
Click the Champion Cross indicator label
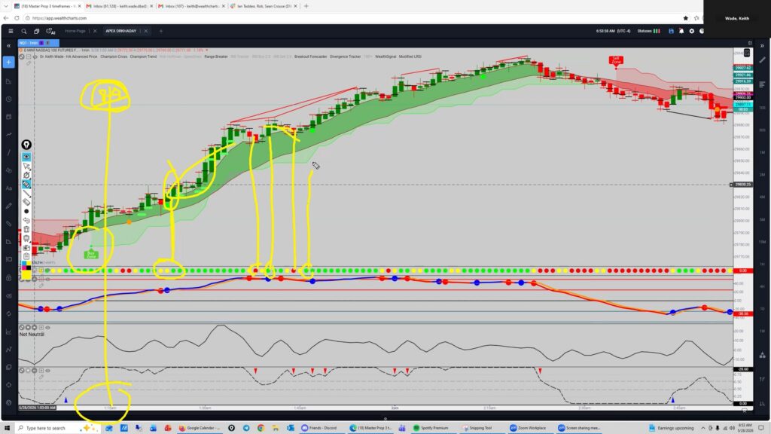click(114, 57)
